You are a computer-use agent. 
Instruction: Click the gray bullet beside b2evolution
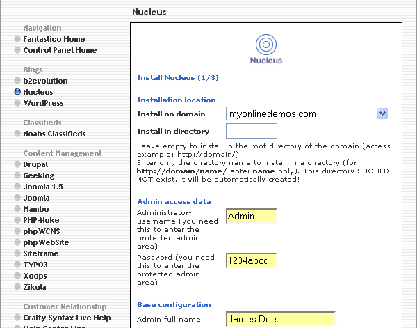pos(17,81)
